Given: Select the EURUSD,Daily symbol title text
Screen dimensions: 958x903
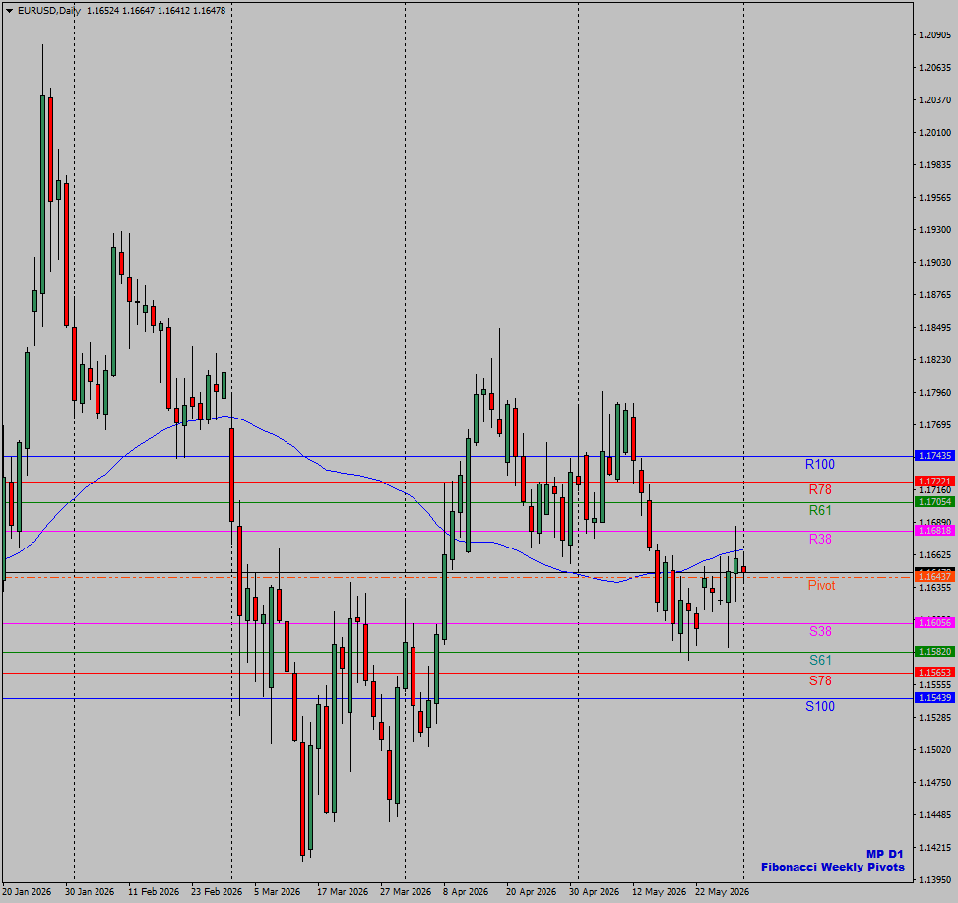Looking at the screenshot, I should pyautogui.click(x=49, y=11).
